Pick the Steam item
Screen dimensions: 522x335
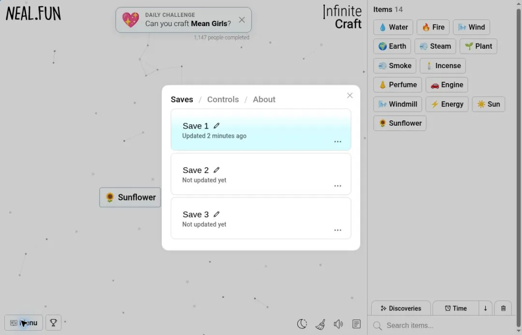click(x=435, y=46)
